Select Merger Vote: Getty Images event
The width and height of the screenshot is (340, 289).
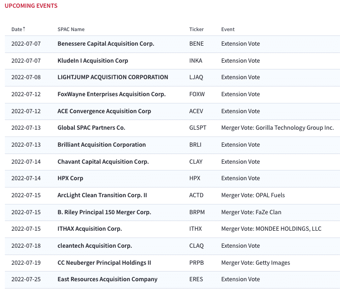255,263
